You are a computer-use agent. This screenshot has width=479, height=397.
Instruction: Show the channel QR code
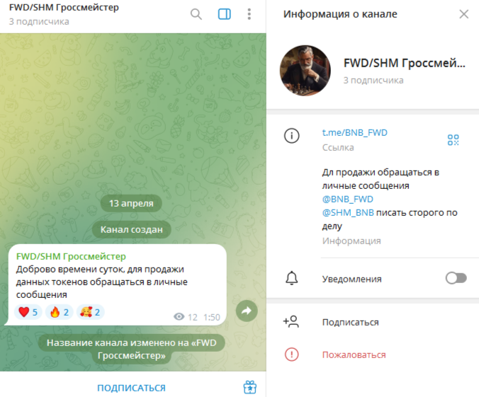coord(453,140)
